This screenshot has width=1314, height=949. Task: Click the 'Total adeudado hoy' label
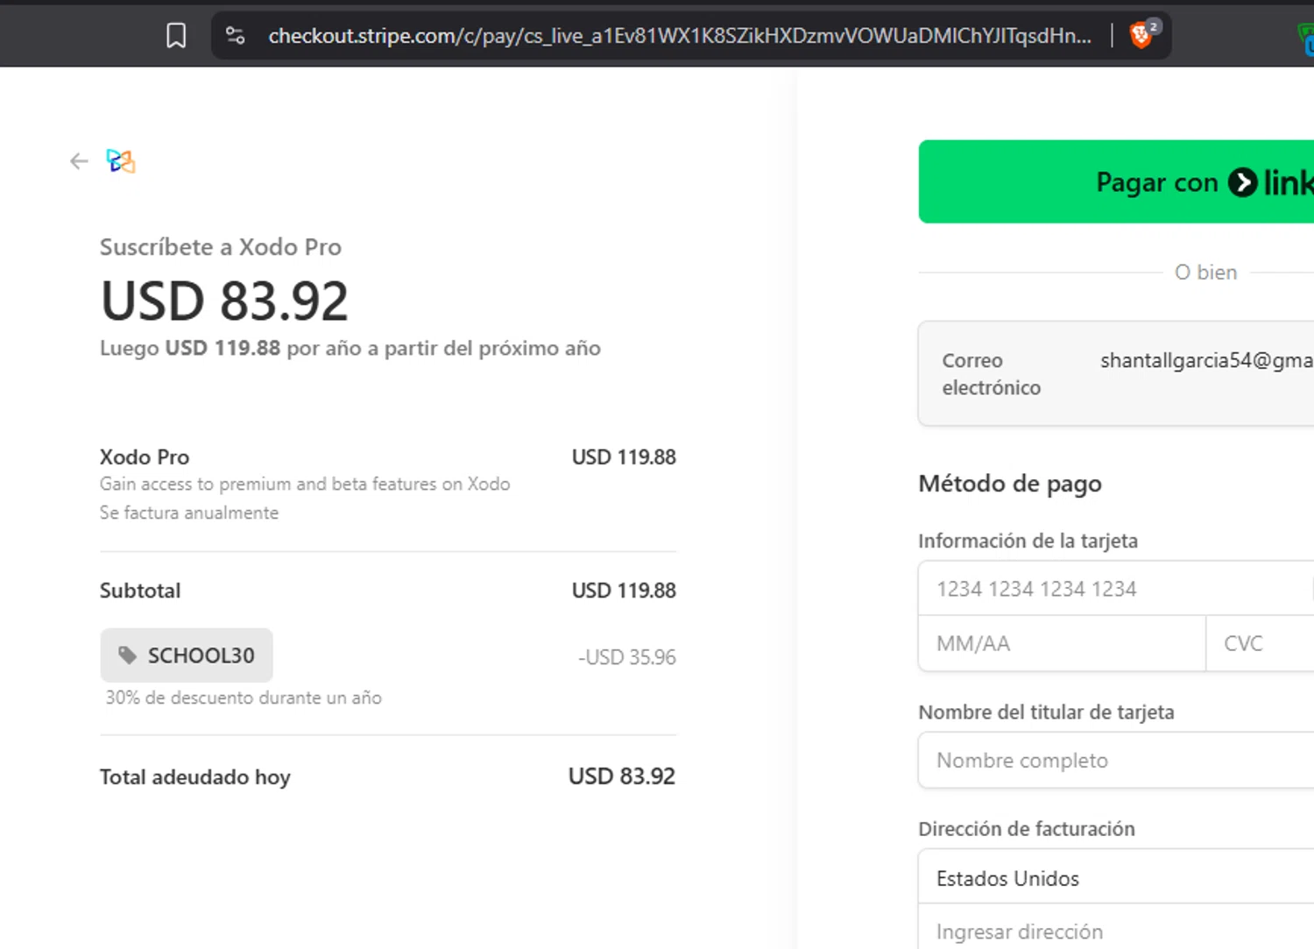195,777
